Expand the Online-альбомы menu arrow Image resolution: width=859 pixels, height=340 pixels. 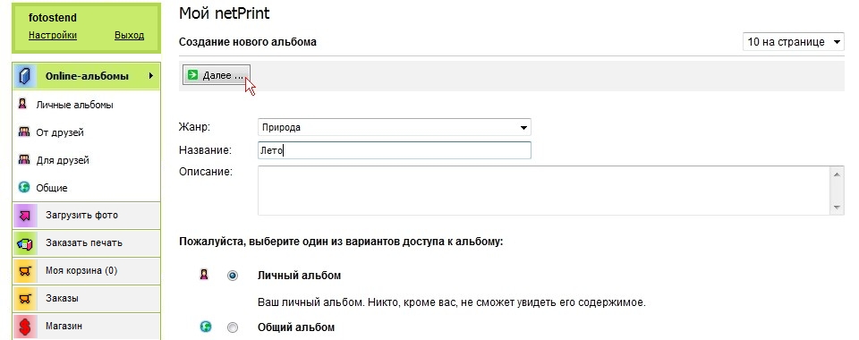(x=150, y=76)
